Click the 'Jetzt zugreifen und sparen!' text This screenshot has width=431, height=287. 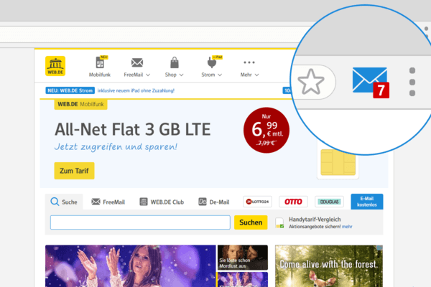click(x=116, y=146)
